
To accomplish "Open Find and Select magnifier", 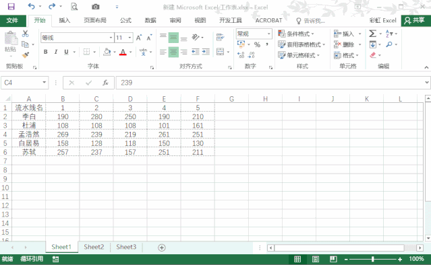I will pos(389,44).
